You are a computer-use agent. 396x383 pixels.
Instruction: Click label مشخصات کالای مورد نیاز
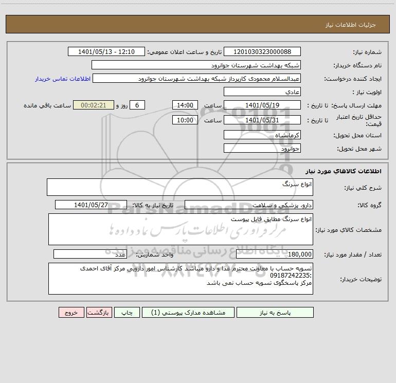tap(349, 230)
